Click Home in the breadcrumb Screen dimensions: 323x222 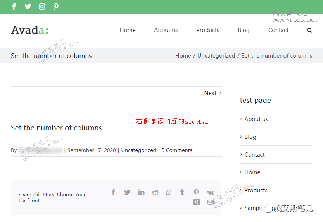183,56
